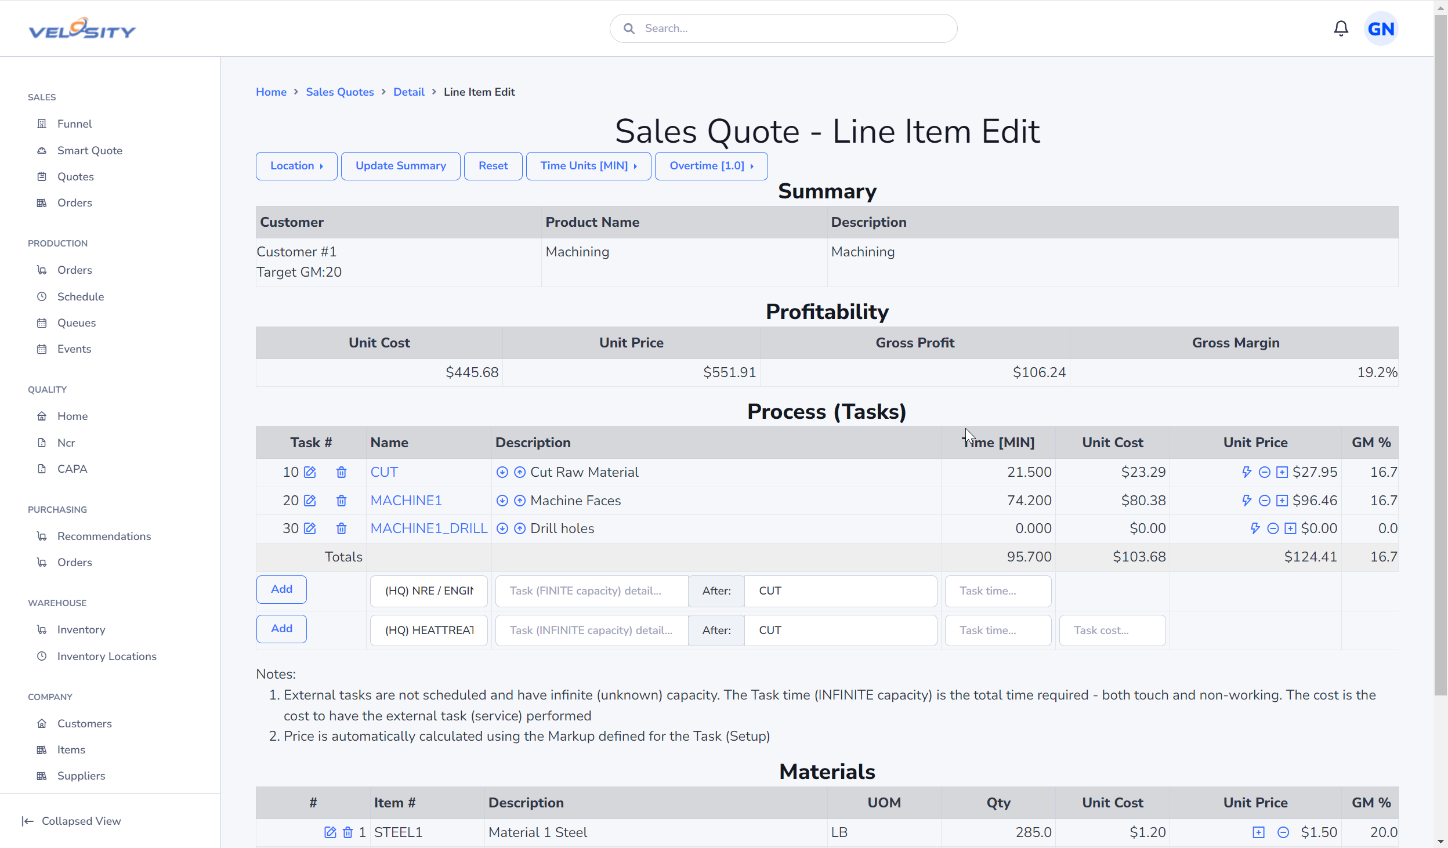Click Task (FINITE capacity) detail field
This screenshot has height=848, width=1448.
pyautogui.click(x=592, y=591)
